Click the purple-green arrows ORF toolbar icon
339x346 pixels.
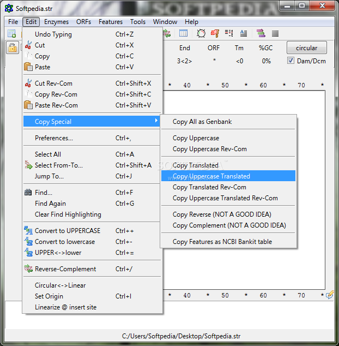pos(261,33)
